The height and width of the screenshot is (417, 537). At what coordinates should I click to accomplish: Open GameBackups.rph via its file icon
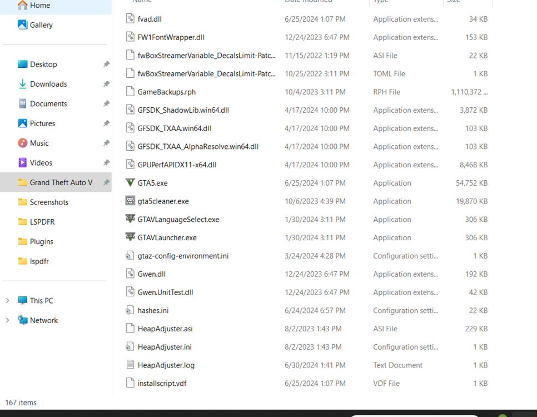tap(130, 92)
